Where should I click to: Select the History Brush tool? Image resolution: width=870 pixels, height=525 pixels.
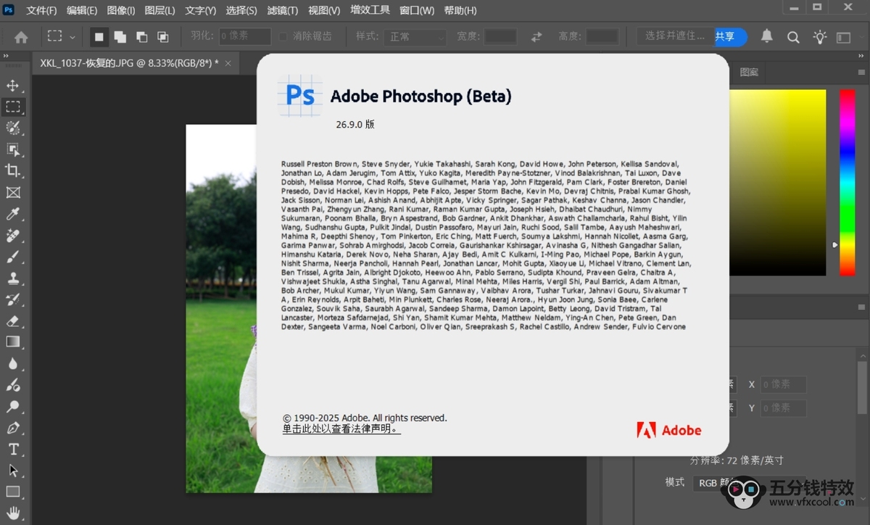(x=13, y=299)
